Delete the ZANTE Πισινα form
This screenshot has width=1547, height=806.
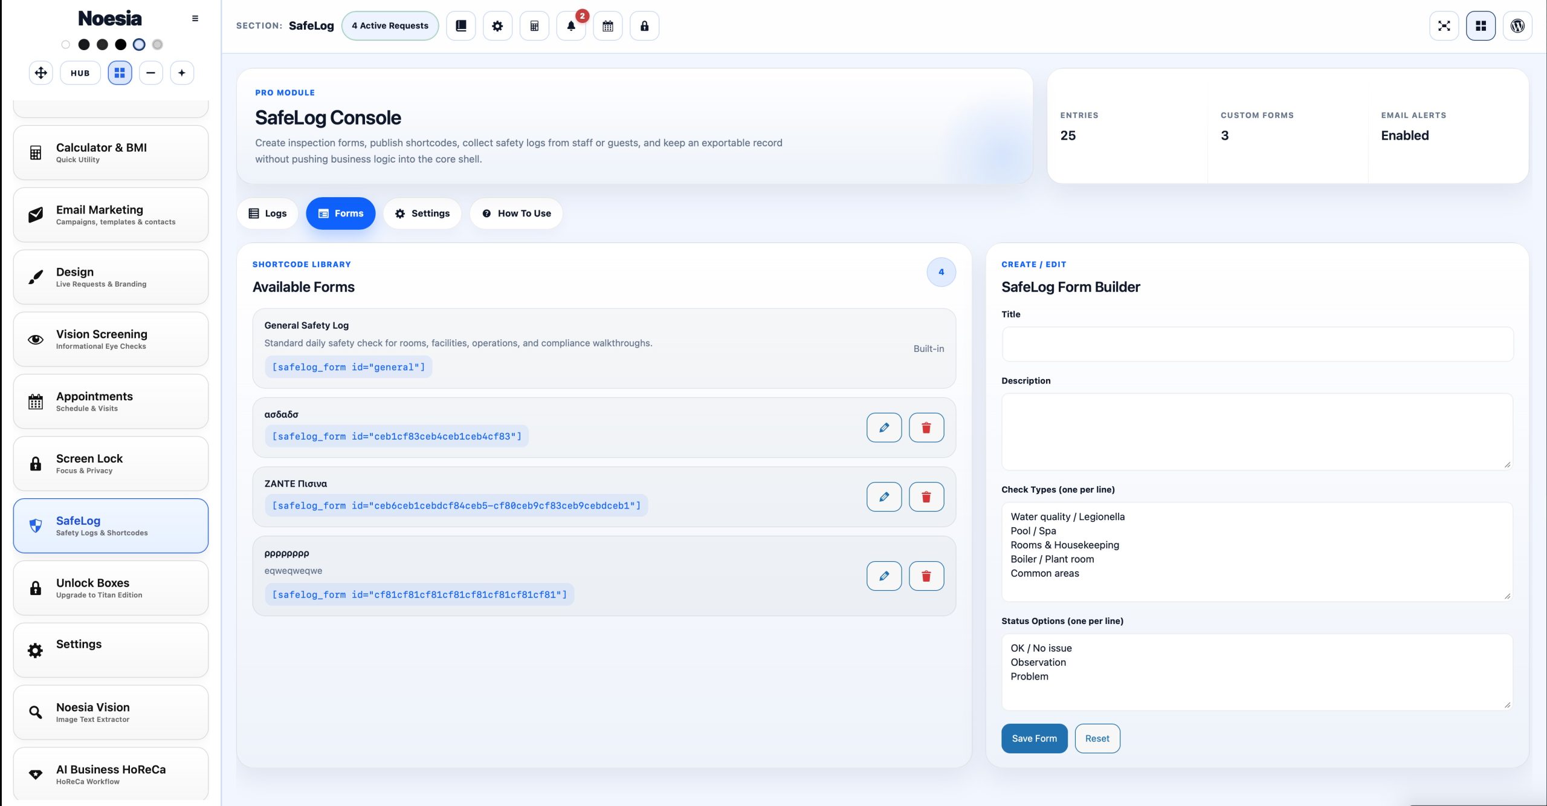click(926, 497)
